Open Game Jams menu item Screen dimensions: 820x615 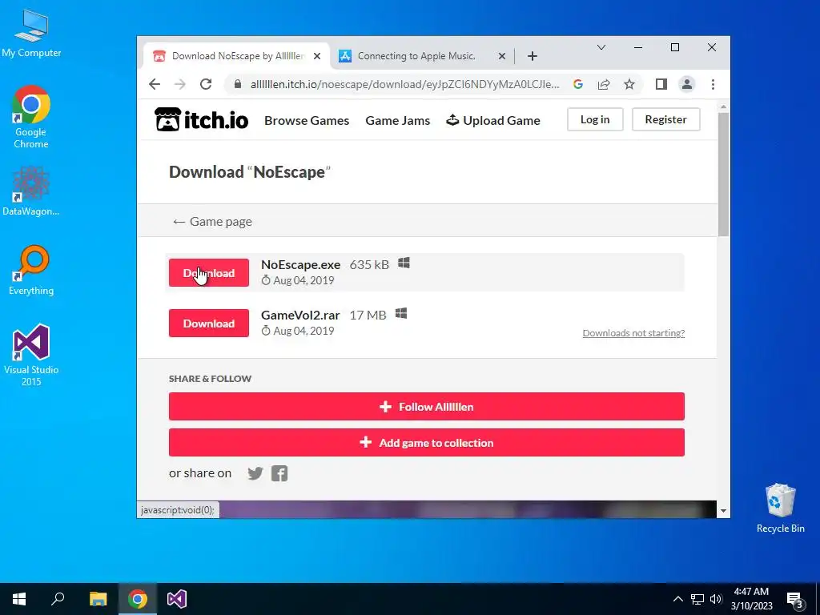(397, 120)
